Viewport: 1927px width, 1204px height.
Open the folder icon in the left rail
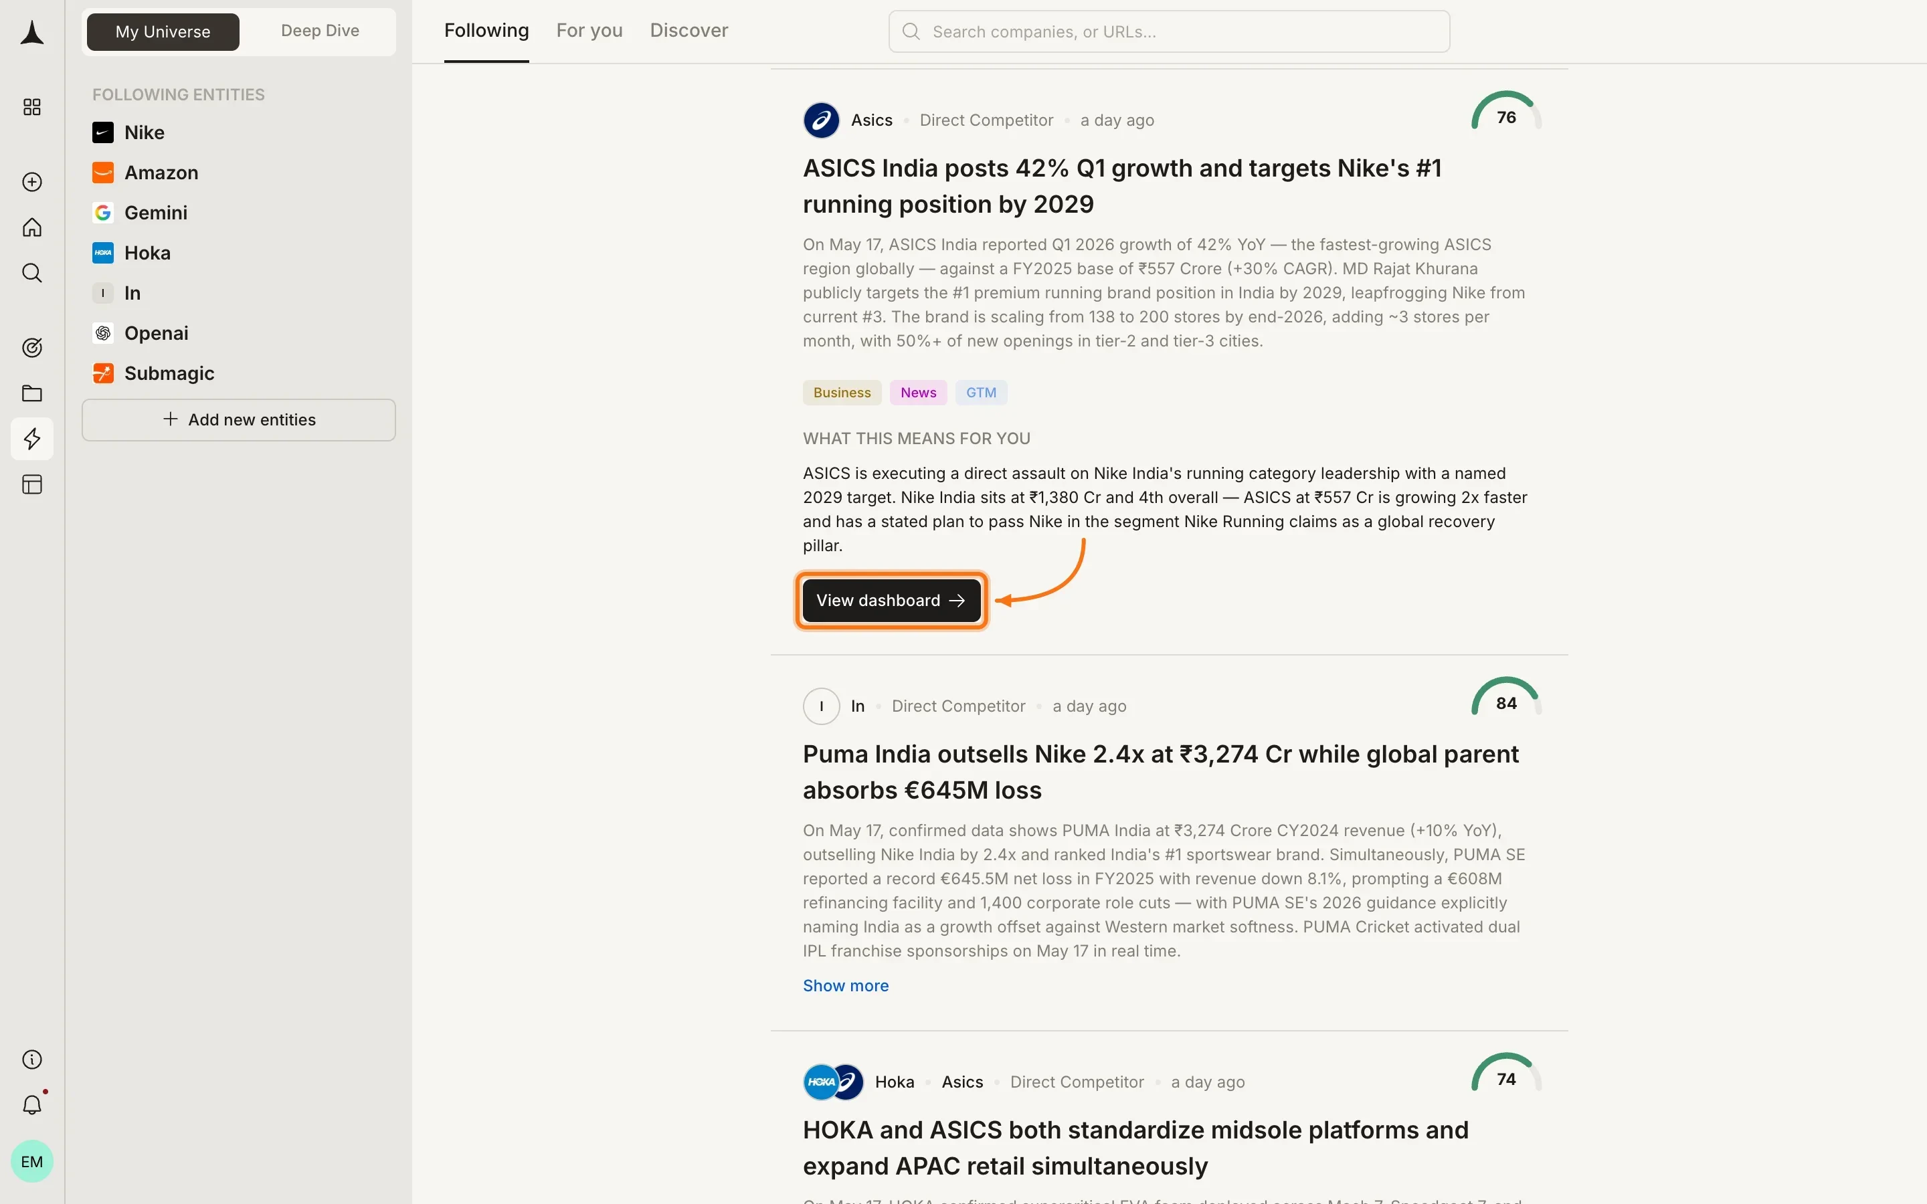tap(32, 393)
